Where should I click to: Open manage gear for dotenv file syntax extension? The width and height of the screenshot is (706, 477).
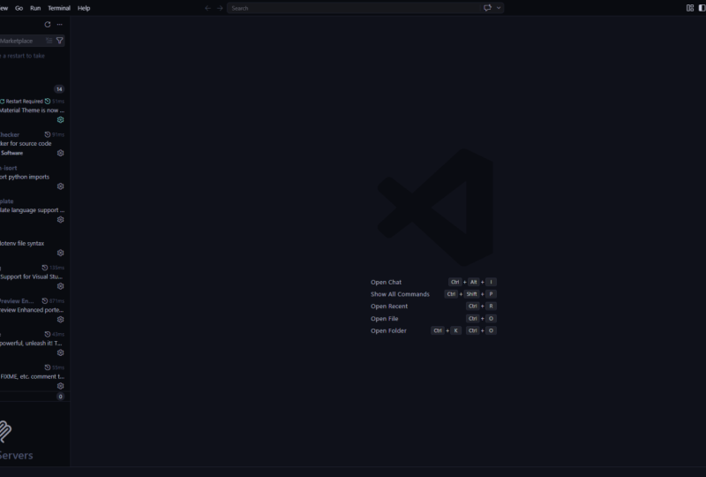click(60, 253)
